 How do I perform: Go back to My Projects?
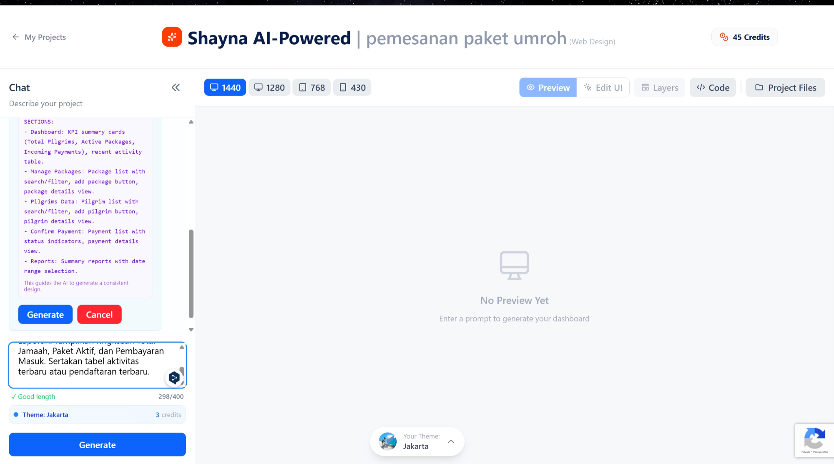click(x=39, y=37)
